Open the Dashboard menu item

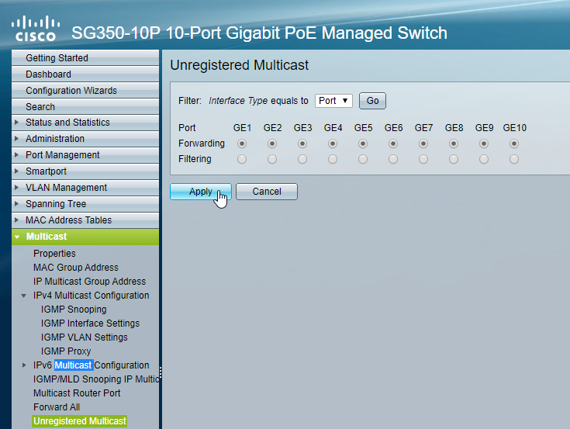[x=85, y=74]
